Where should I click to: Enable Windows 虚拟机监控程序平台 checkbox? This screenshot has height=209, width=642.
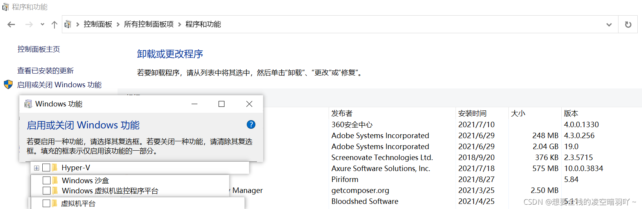pos(47,191)
